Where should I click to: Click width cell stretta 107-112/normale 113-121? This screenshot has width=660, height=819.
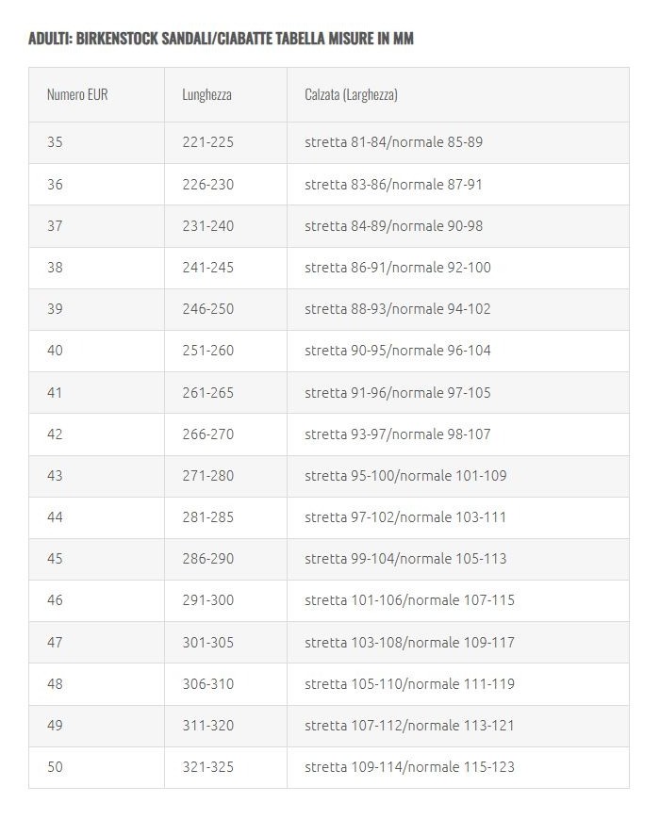coord(409,725)
